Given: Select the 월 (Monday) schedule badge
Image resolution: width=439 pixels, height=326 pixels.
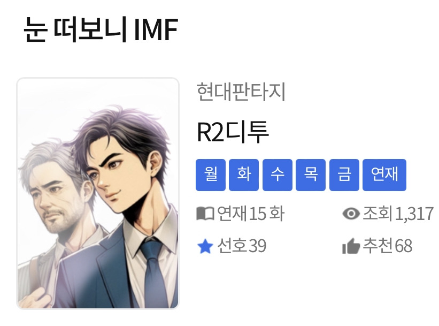Looking at the screenshot, I should (211, 175).
